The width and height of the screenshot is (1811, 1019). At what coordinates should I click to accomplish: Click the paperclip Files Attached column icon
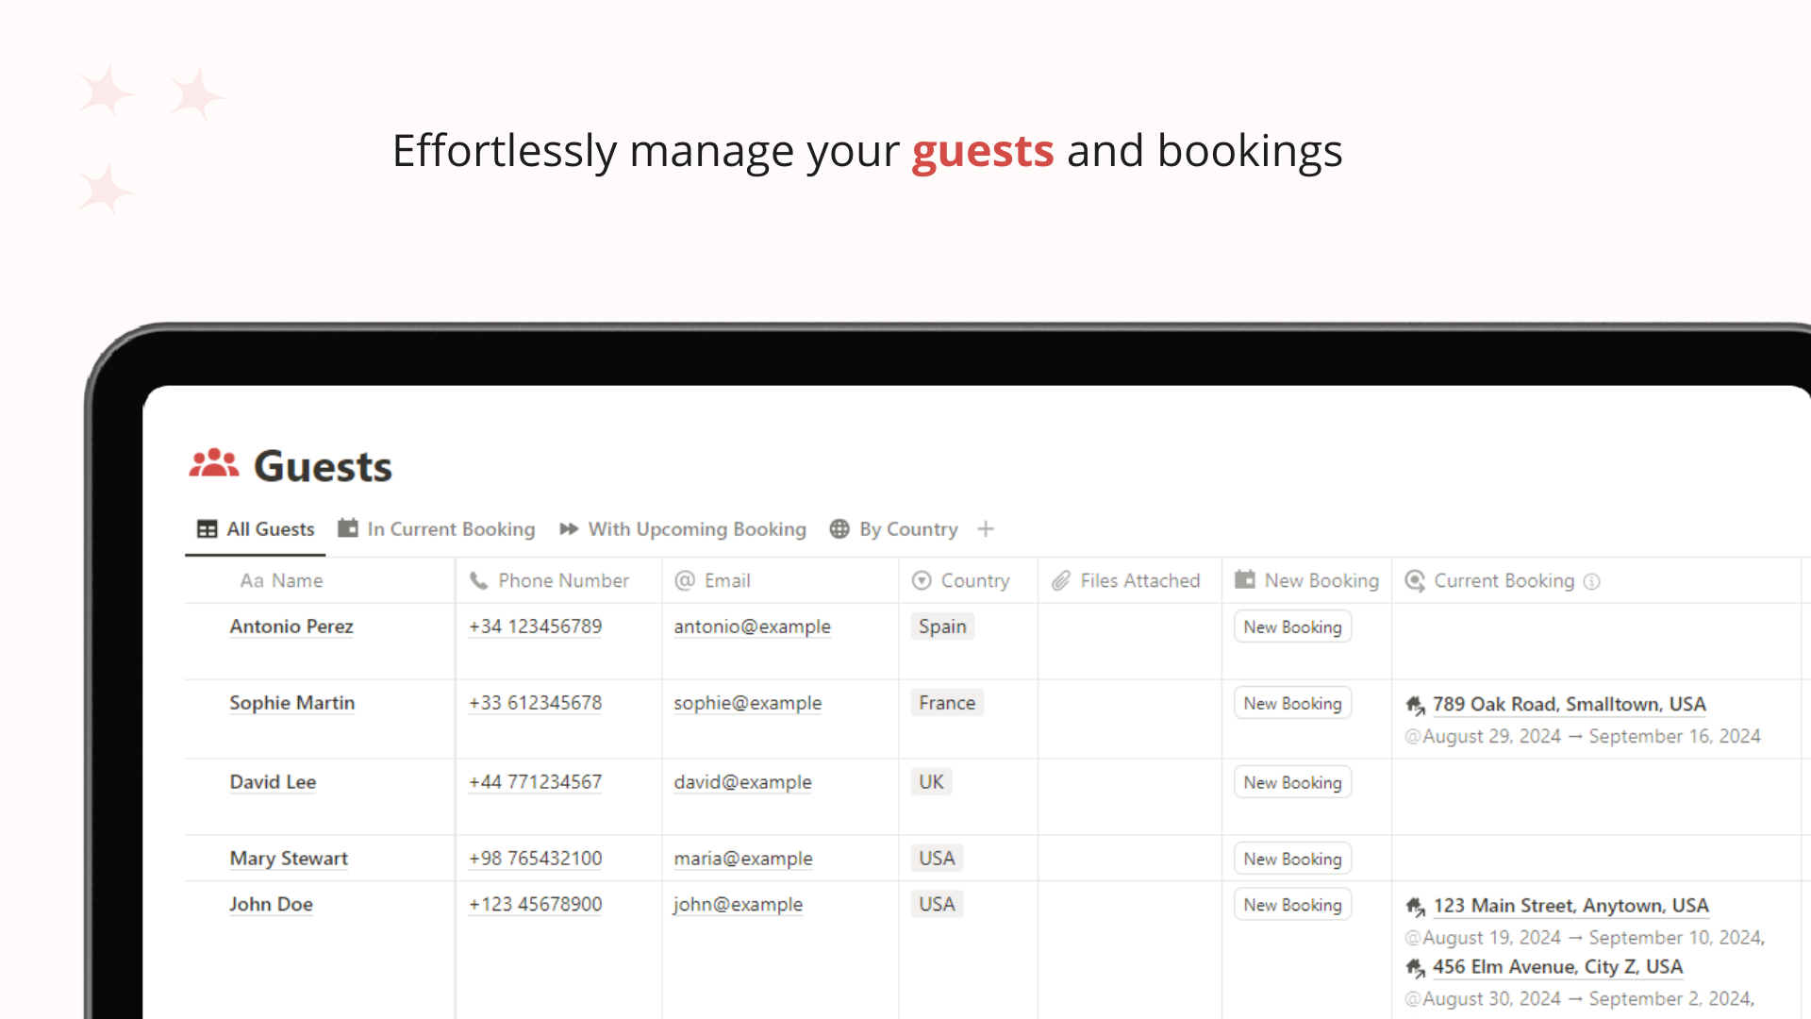(1061, 580)
